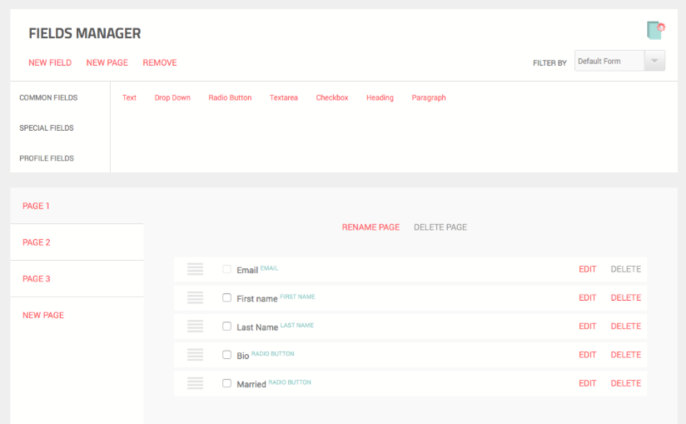Grab the drag handle for Bio row
The height and width of the screenshot is (424, 686).
(195, 354)
